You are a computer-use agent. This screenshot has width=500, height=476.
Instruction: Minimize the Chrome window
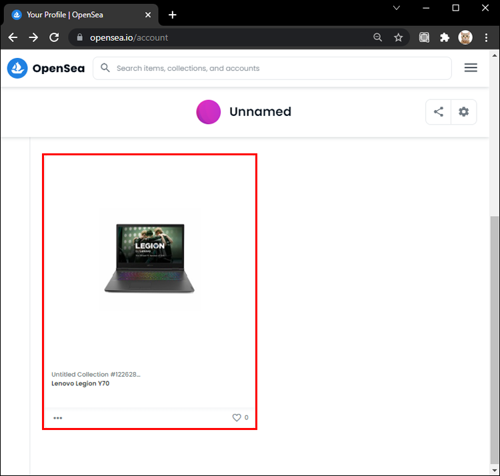click(x=426, y=8)
